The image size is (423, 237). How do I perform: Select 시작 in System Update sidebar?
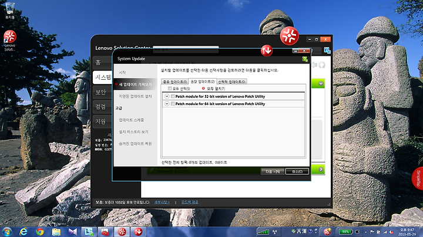point(123,72)
